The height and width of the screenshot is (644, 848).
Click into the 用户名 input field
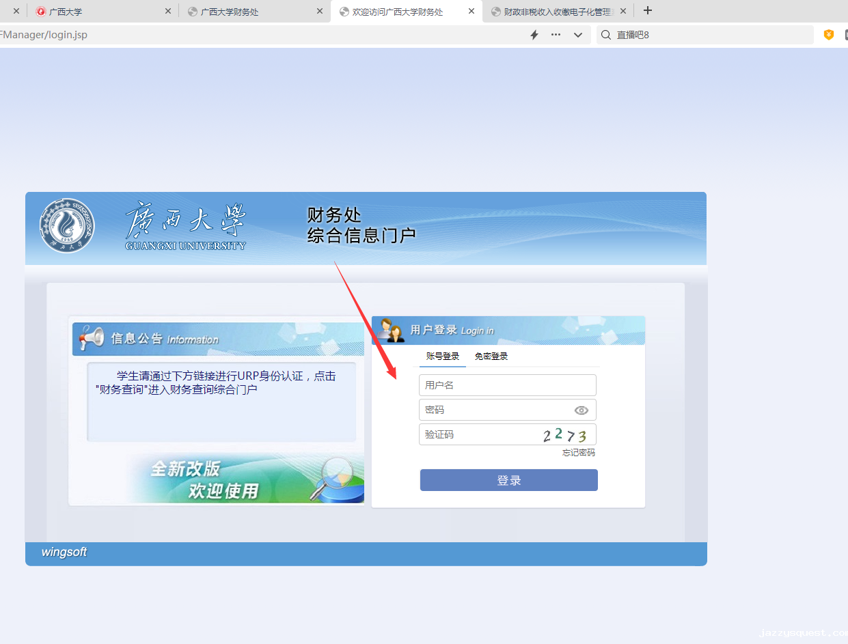click(507, 385)
